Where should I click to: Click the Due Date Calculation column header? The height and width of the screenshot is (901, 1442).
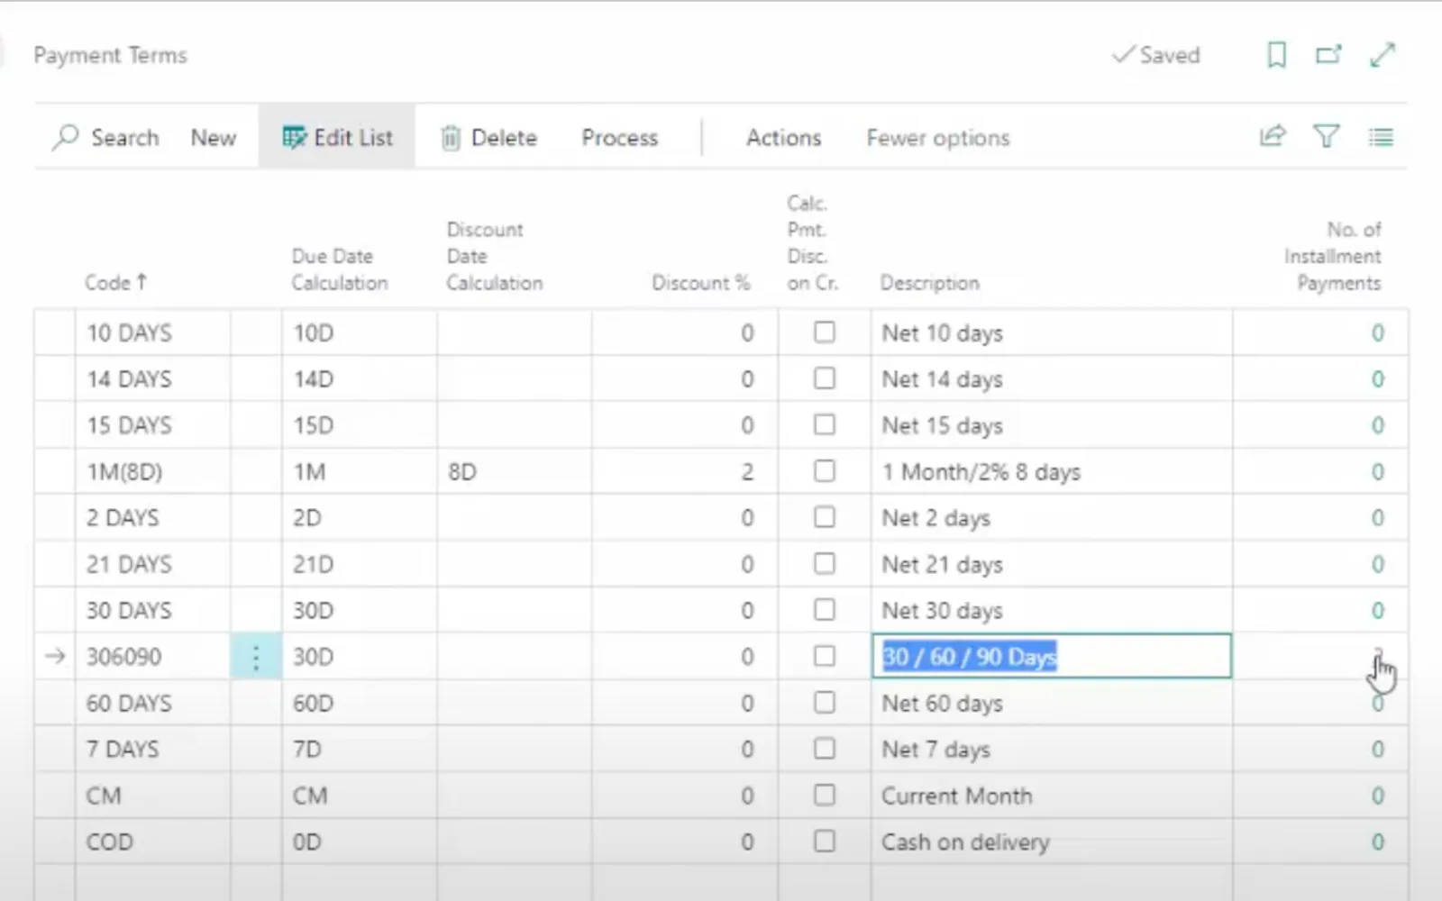coord(340,269)
